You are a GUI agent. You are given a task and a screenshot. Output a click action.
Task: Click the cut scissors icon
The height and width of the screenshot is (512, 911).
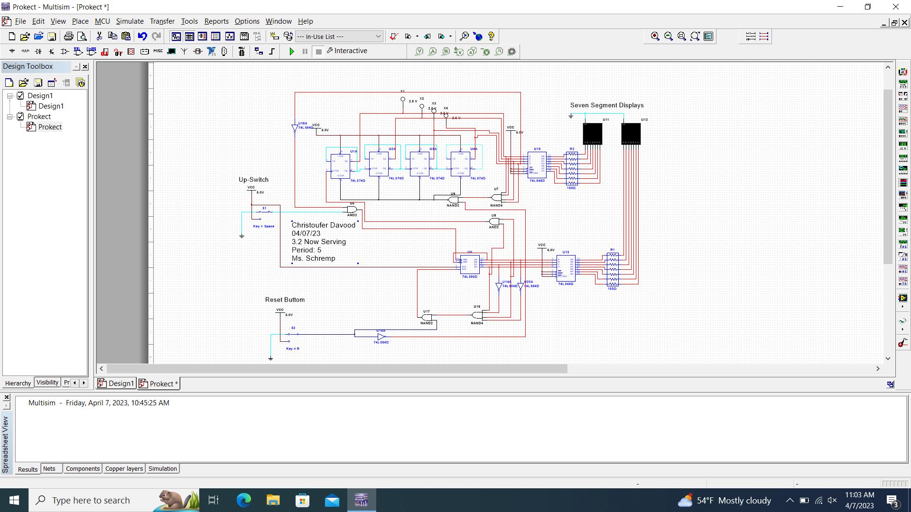point(99,37)
